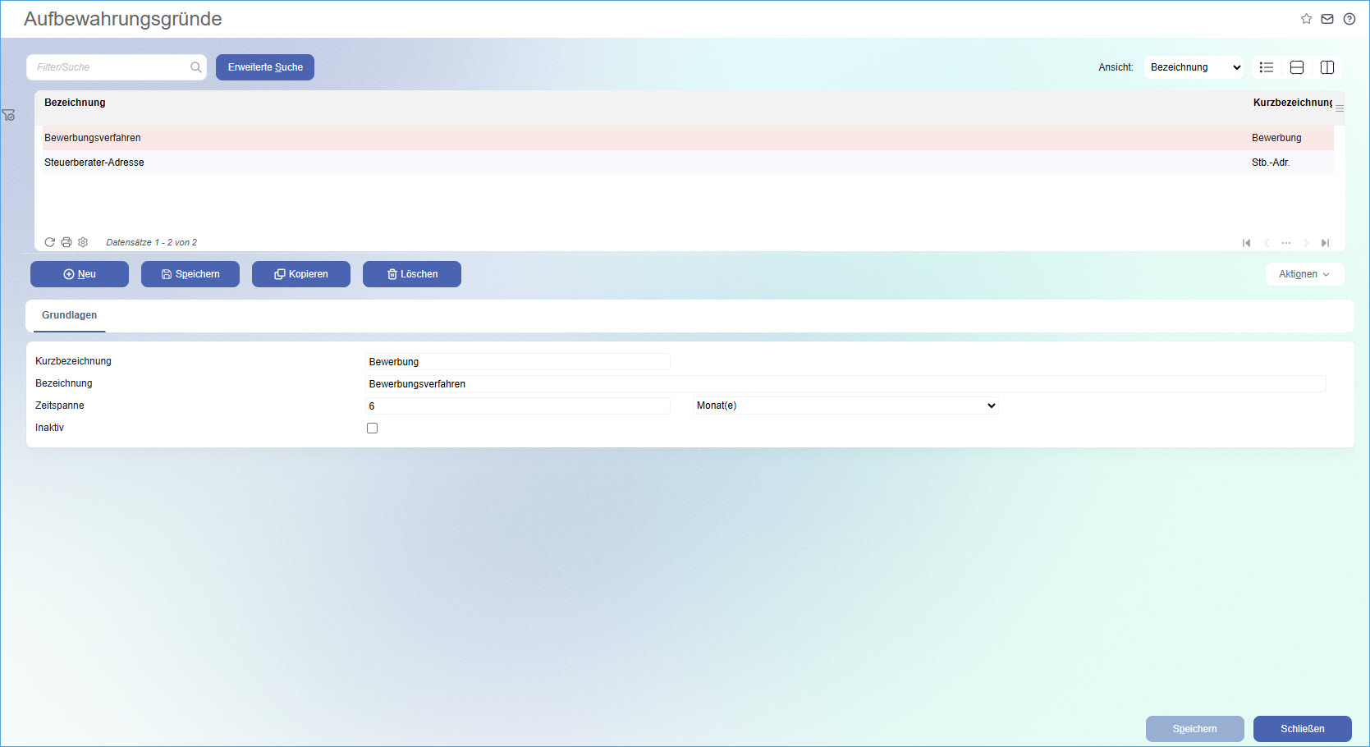Viewport: 1370px width, 747px height.
Task: Jump to first page of records
Action: click(1247, 243)
